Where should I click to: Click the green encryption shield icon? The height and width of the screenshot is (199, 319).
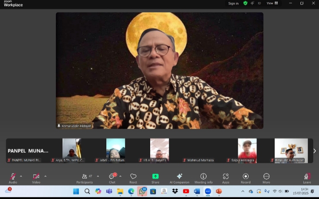pos(245,3)
